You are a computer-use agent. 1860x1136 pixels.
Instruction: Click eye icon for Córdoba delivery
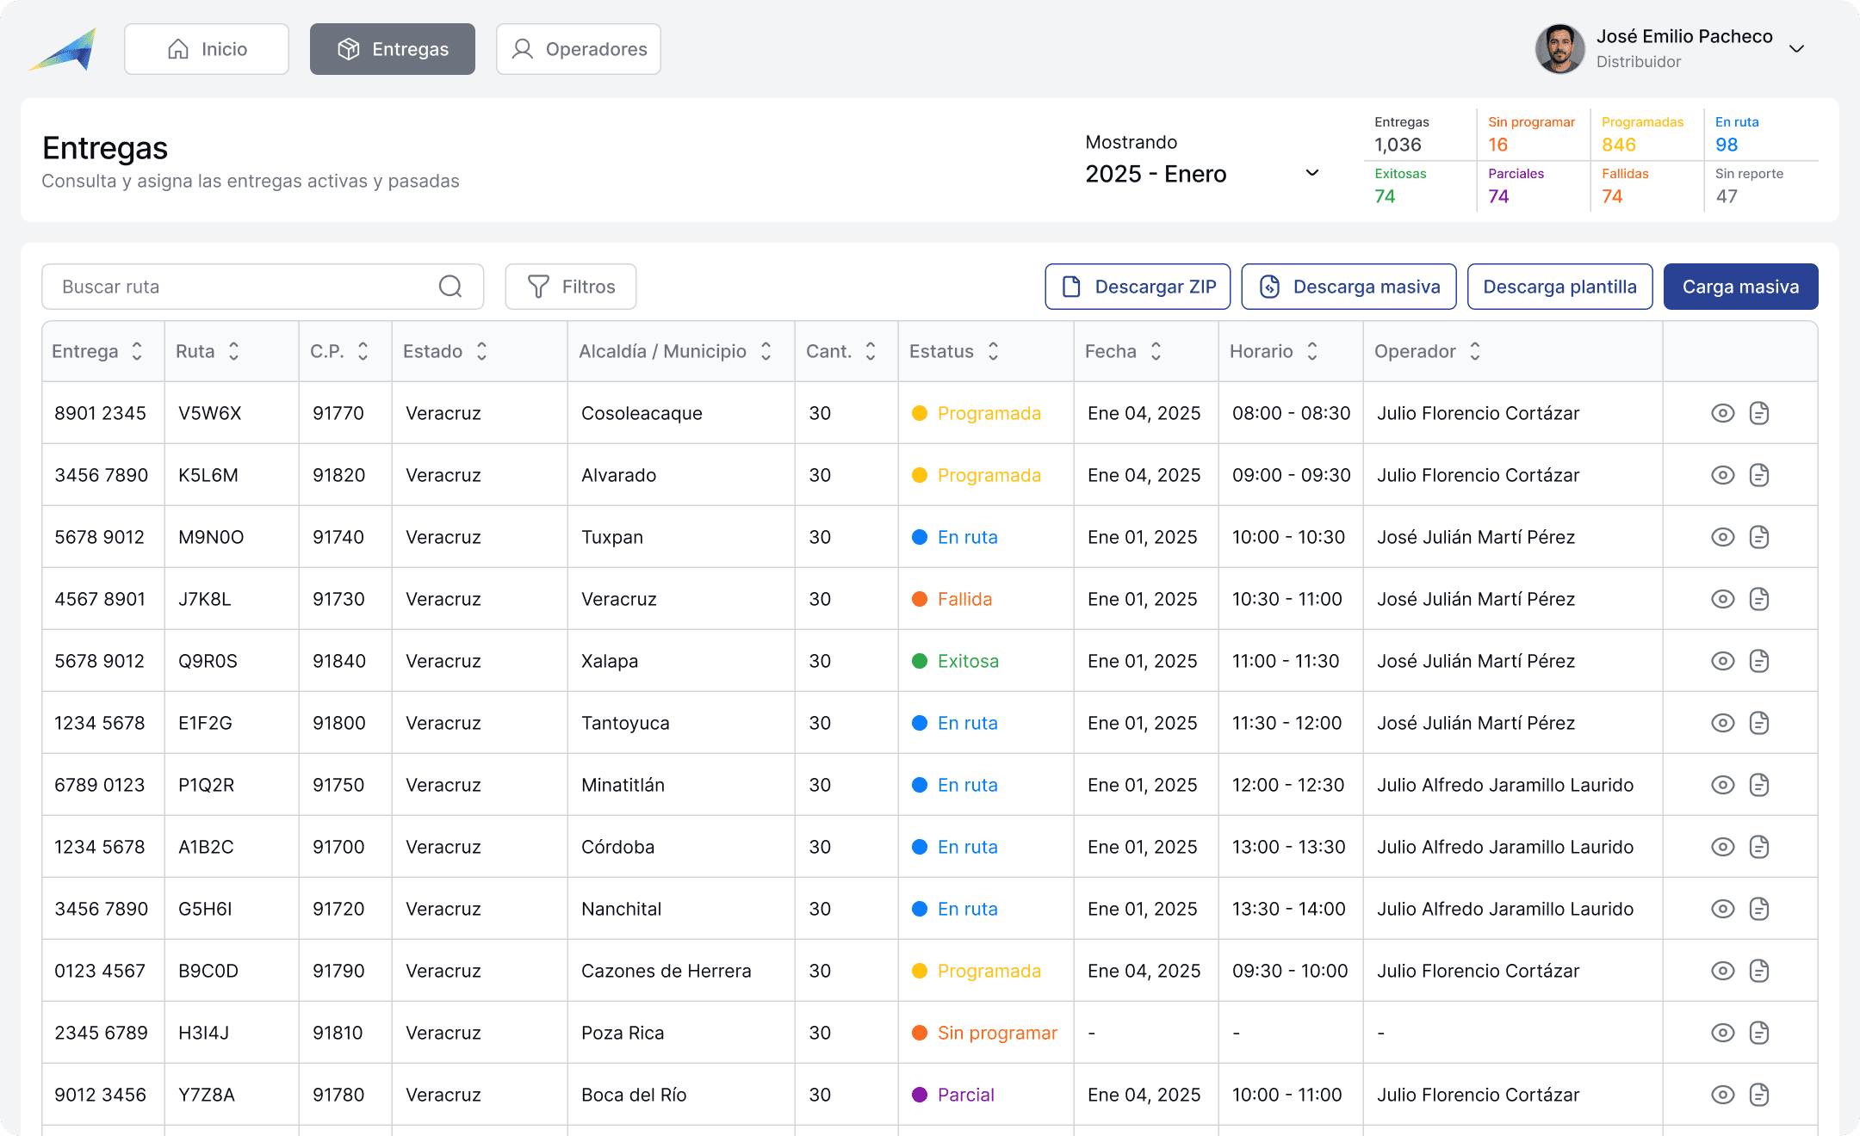pyautogui.click(x=1722, y=847)
